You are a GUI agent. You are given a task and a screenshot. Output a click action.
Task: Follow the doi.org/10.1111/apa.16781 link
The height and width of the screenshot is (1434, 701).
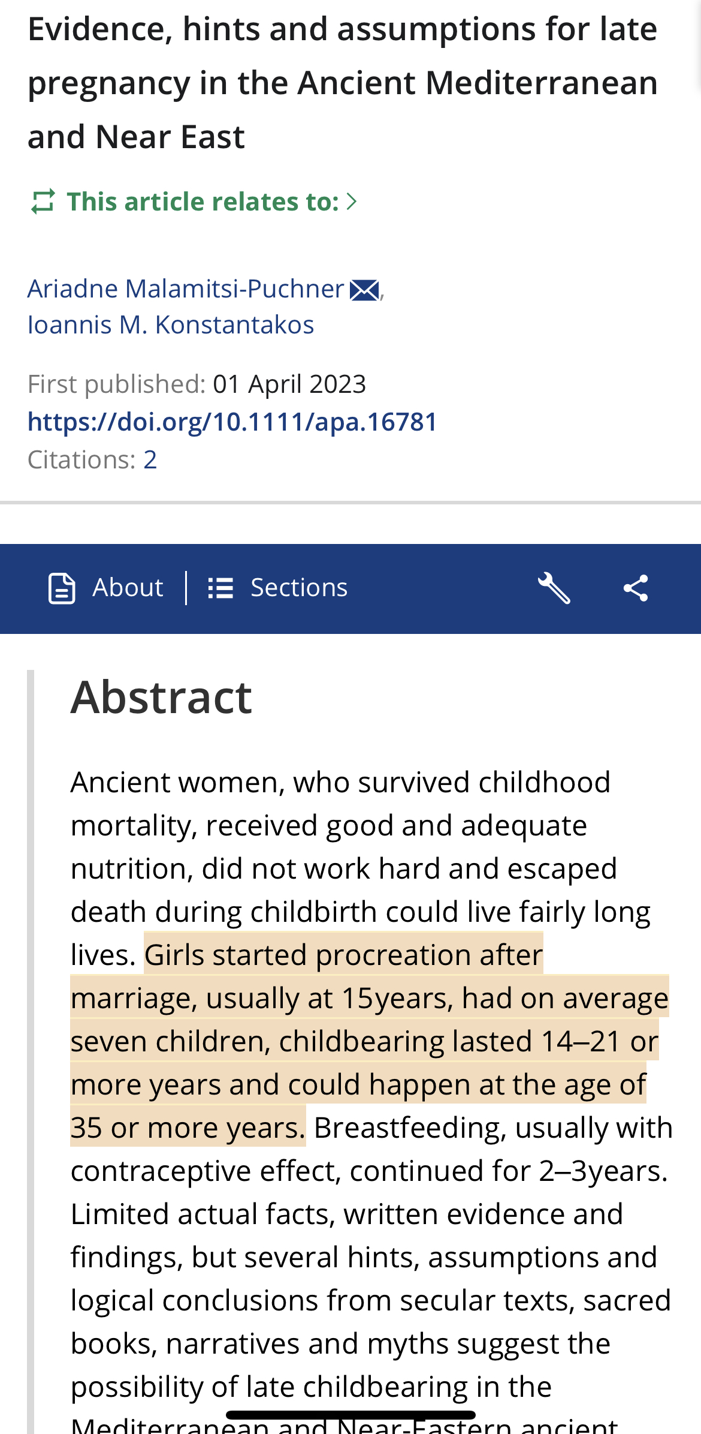click(x=232, y=422)
